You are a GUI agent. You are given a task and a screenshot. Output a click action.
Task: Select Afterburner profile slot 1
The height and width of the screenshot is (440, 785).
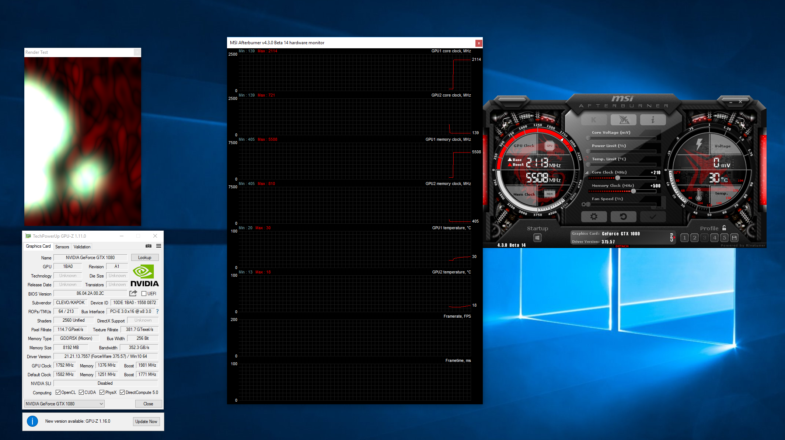click(x=684, y=238)
